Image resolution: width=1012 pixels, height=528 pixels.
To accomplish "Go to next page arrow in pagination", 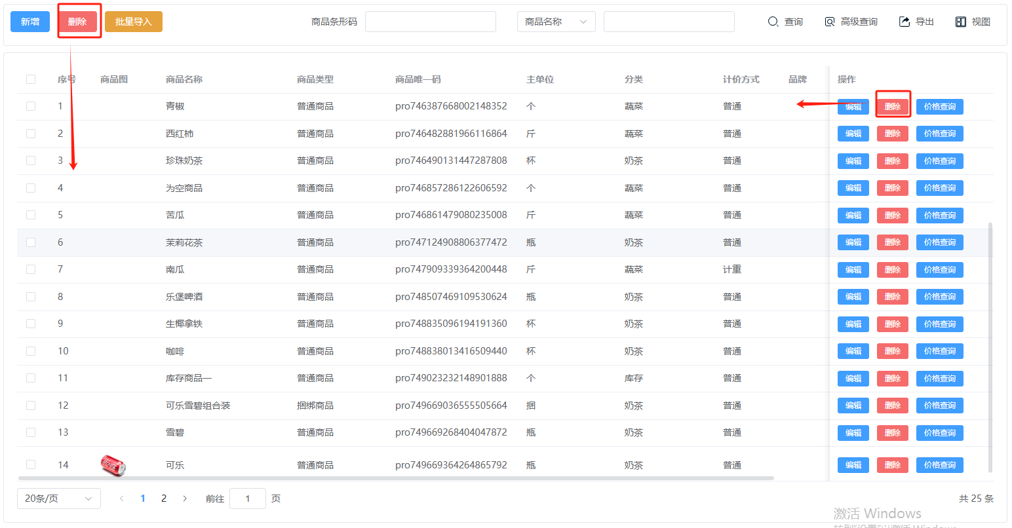I will (x=185, y=499).
